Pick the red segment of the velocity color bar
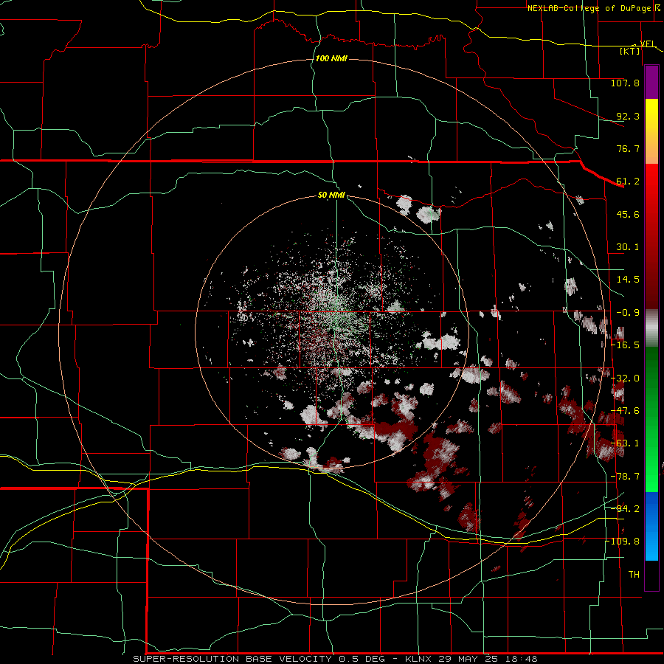Screen dimensions: 664x664 pos(651,236)
